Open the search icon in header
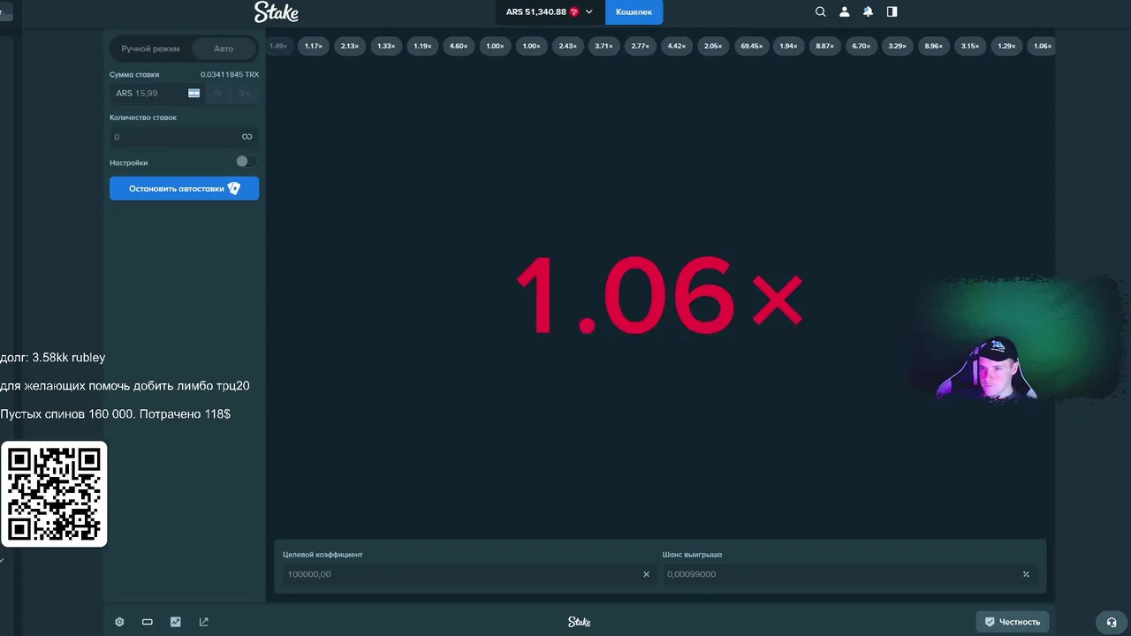 pos(820,11)
